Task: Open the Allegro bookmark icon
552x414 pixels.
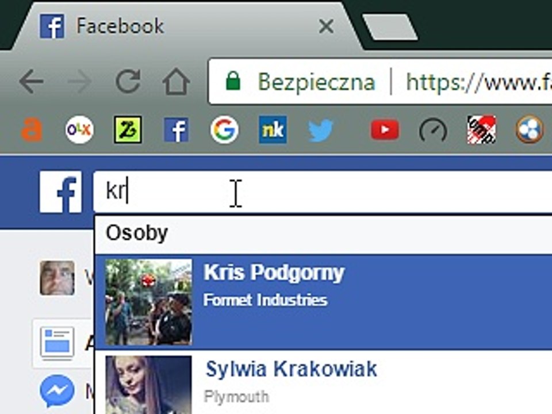Action: pos(32,130)
